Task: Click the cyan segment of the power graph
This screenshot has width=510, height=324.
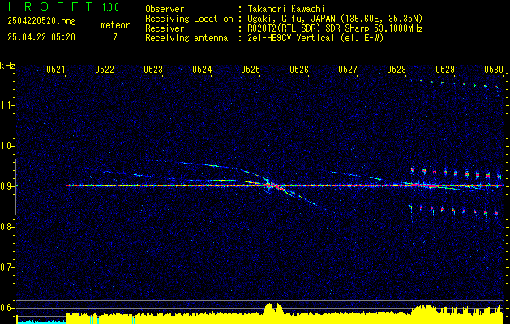Action: click(41, 322)
